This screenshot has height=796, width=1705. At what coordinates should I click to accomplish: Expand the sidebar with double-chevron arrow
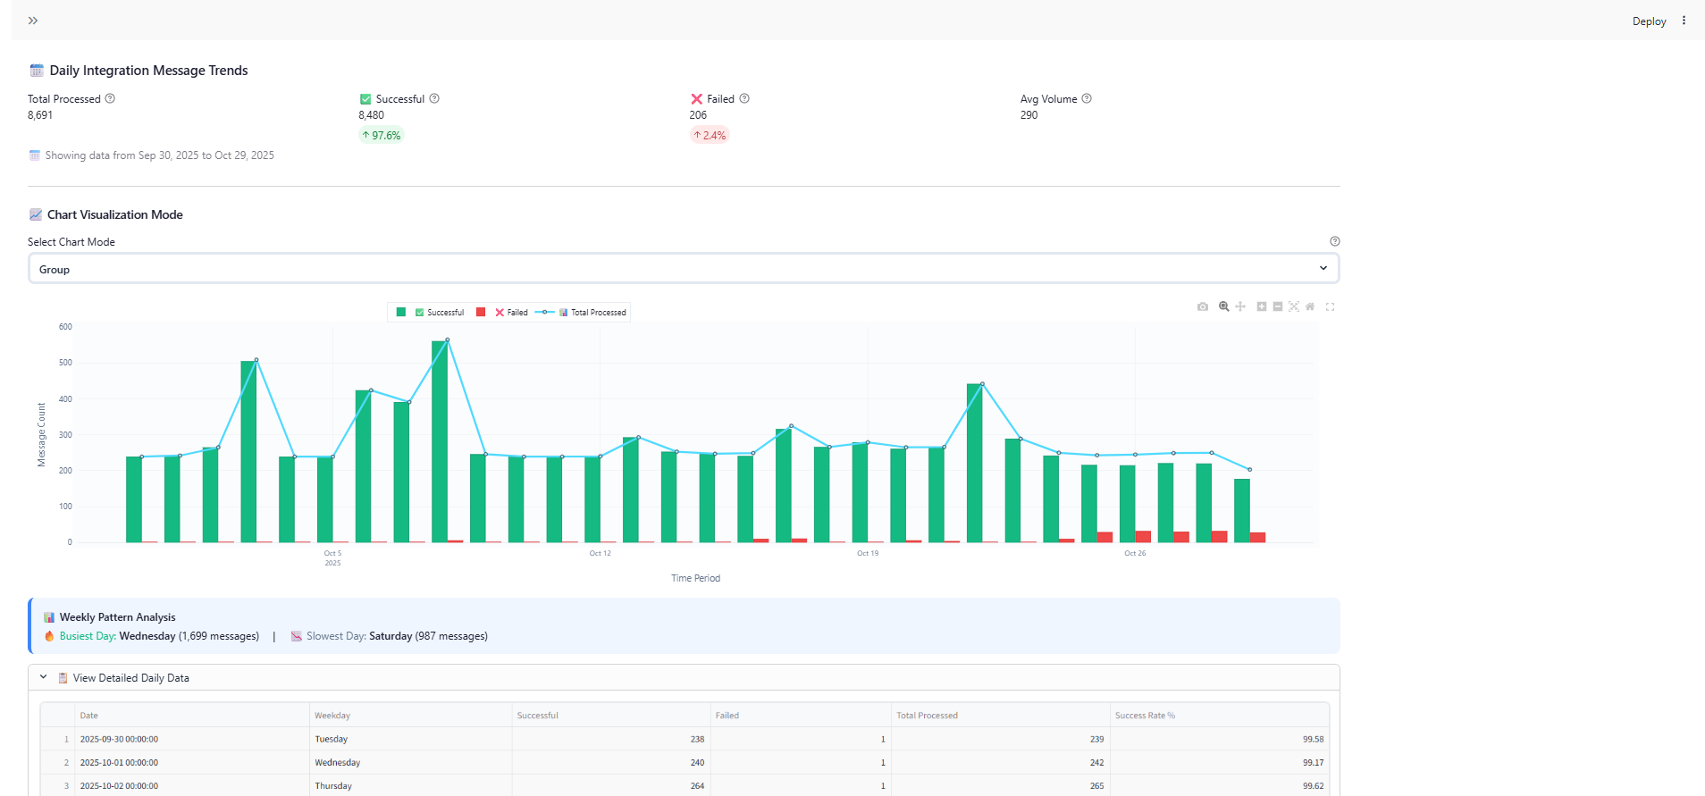[33, 21]
